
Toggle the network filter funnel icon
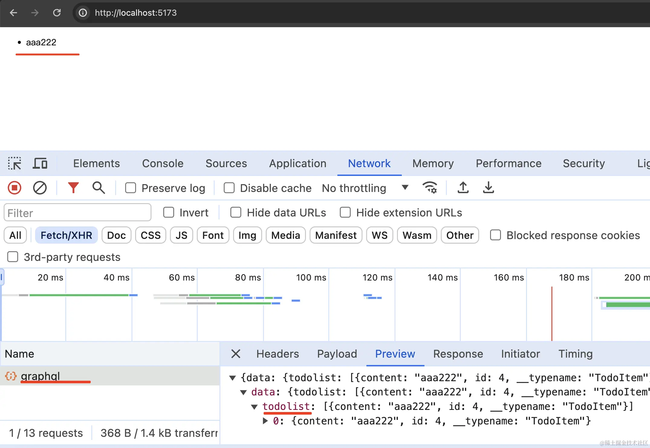click(73, 188)
